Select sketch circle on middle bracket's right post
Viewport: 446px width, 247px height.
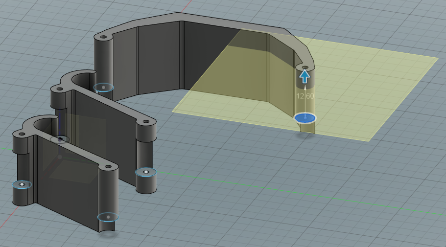(146, 172)
